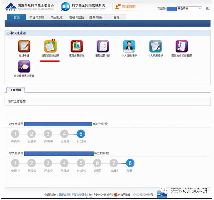Click the 京公网安备 police badge icon

tap(116, 195)
